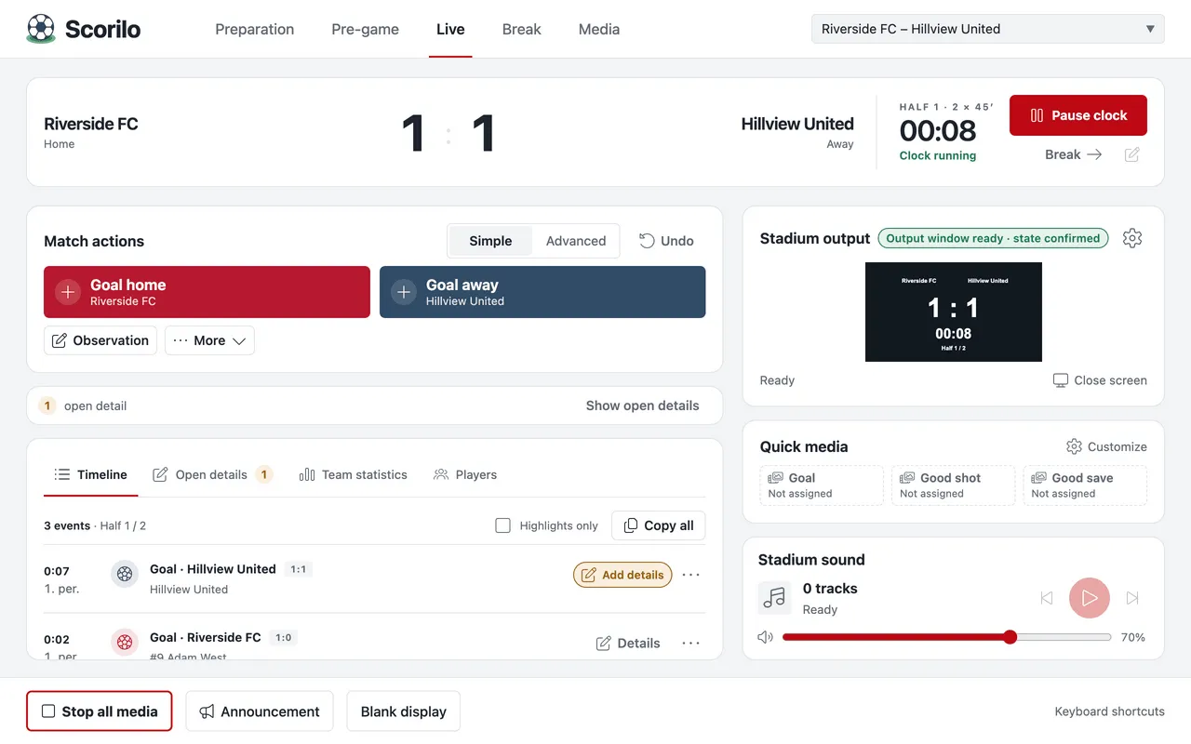This screenshot has width=1191, height=744.
Task: Expand the More actions dropdown
Action: click(x=209, y=340)
